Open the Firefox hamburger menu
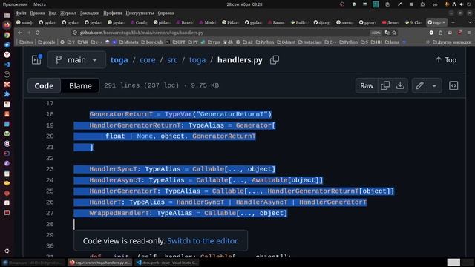The height and width of the screenshot is (267, 475). (x=468, y=33)
